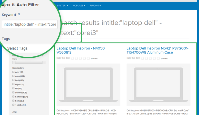The height and width of the screenshot is (115, 199).
Task: Tick the Toshiba (14) checkbox
Action: click(13, 105)
